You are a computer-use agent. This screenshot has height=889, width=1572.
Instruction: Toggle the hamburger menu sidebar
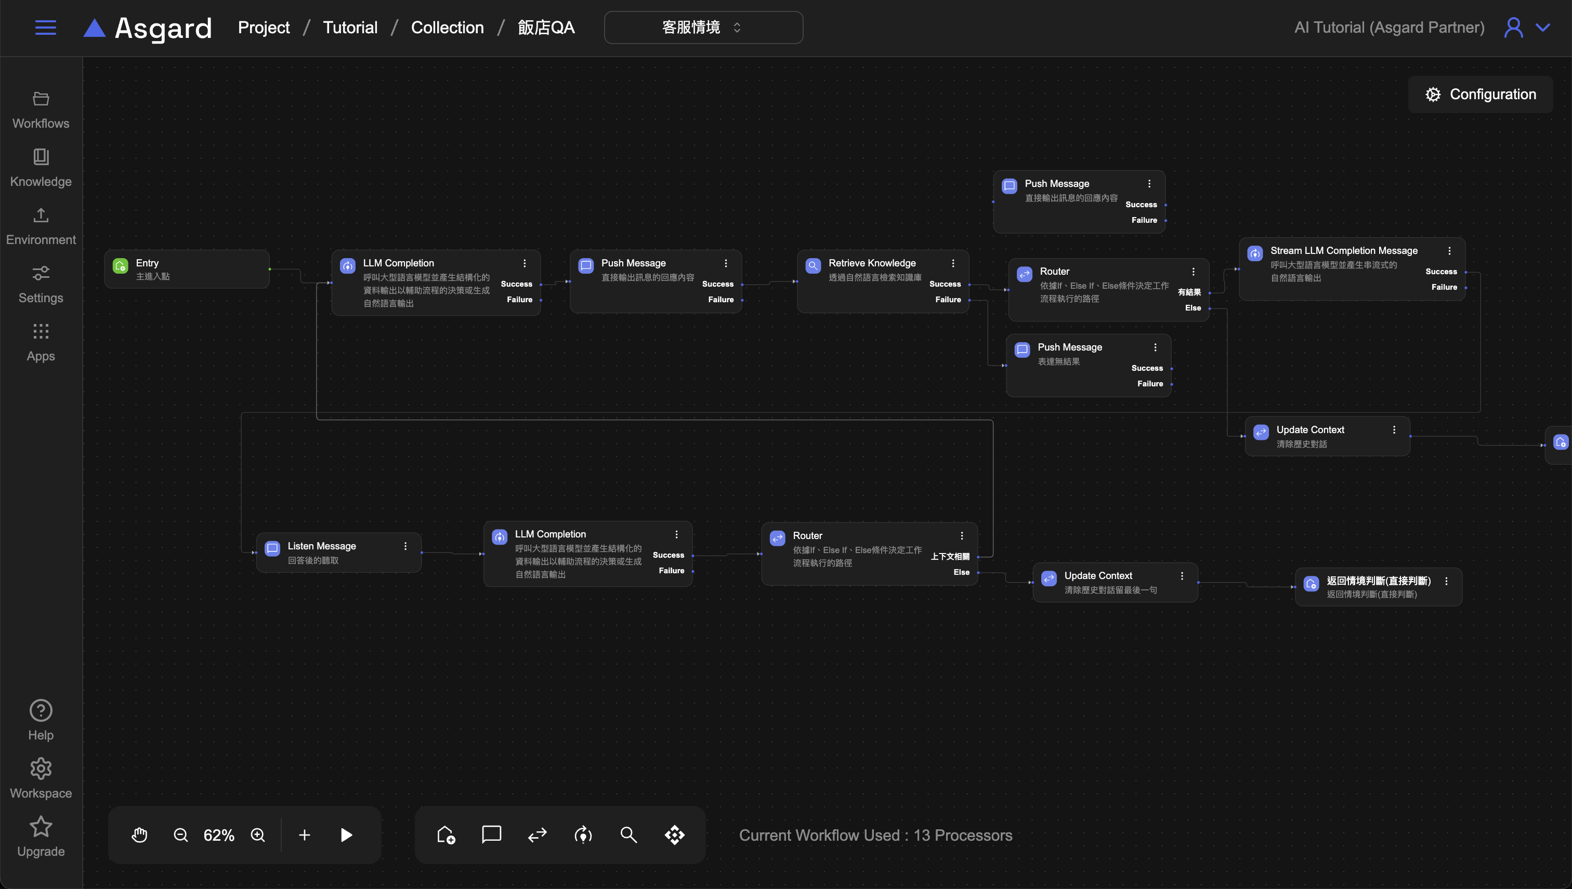point(46,28)
